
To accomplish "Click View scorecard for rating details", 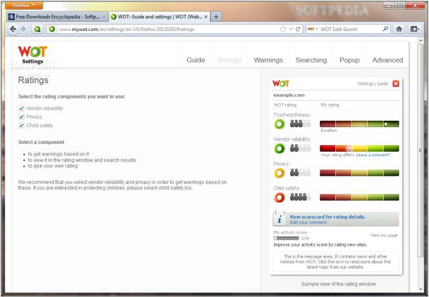I will 328,216.
